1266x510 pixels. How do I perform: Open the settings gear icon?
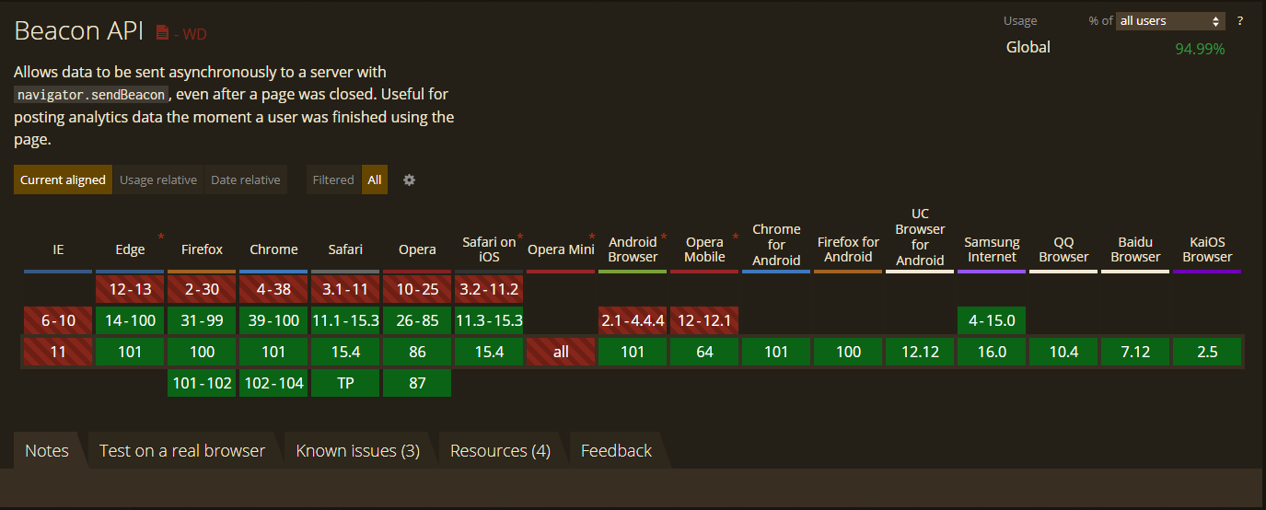tap(410, 180)
